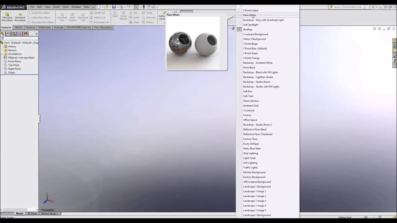Screen dimensions: 397x223
Task: Click the Revolved Boss/Base tool
Action: 20,17
